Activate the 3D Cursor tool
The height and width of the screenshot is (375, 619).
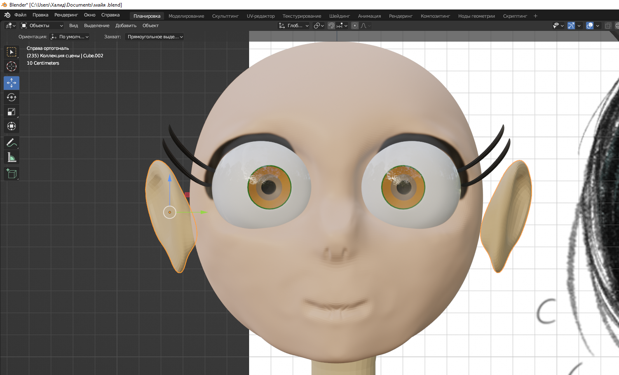(12, 66)
